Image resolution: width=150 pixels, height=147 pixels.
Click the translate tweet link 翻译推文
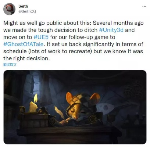point(10,65)
